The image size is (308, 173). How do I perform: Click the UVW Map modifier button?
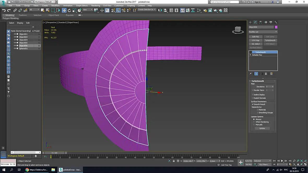pos(256,40)
